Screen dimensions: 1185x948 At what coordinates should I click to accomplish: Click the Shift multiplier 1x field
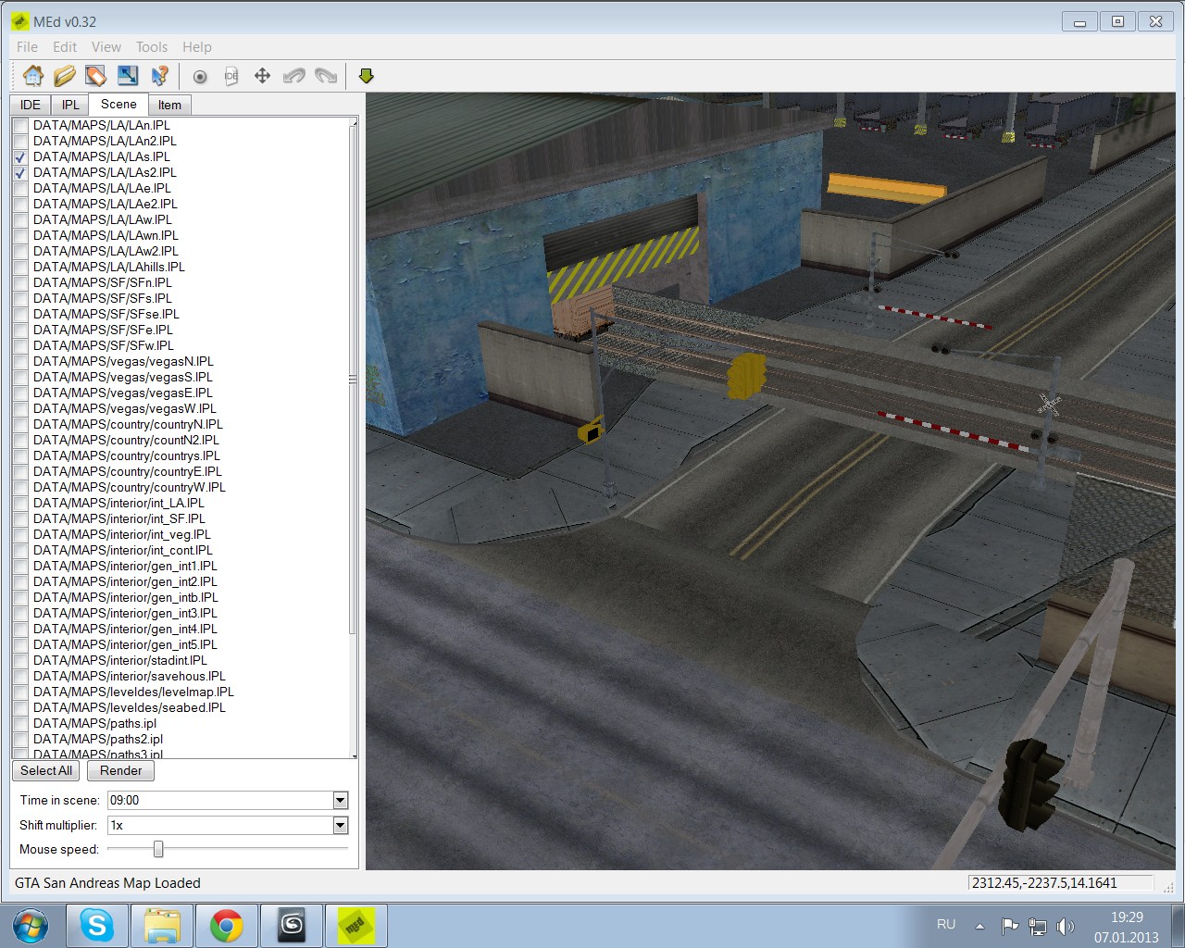click(x=220, y=825)
